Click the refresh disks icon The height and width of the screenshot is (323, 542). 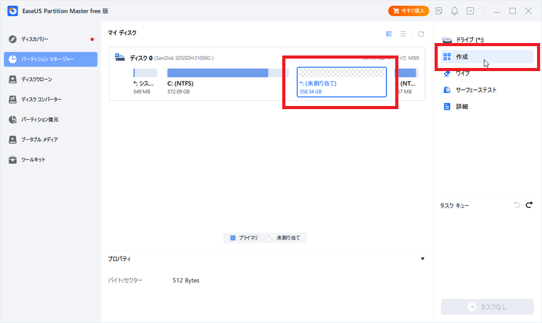421,34
